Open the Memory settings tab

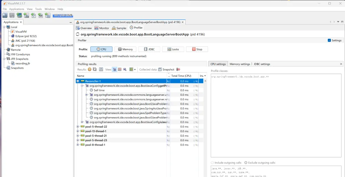point(240,64)
